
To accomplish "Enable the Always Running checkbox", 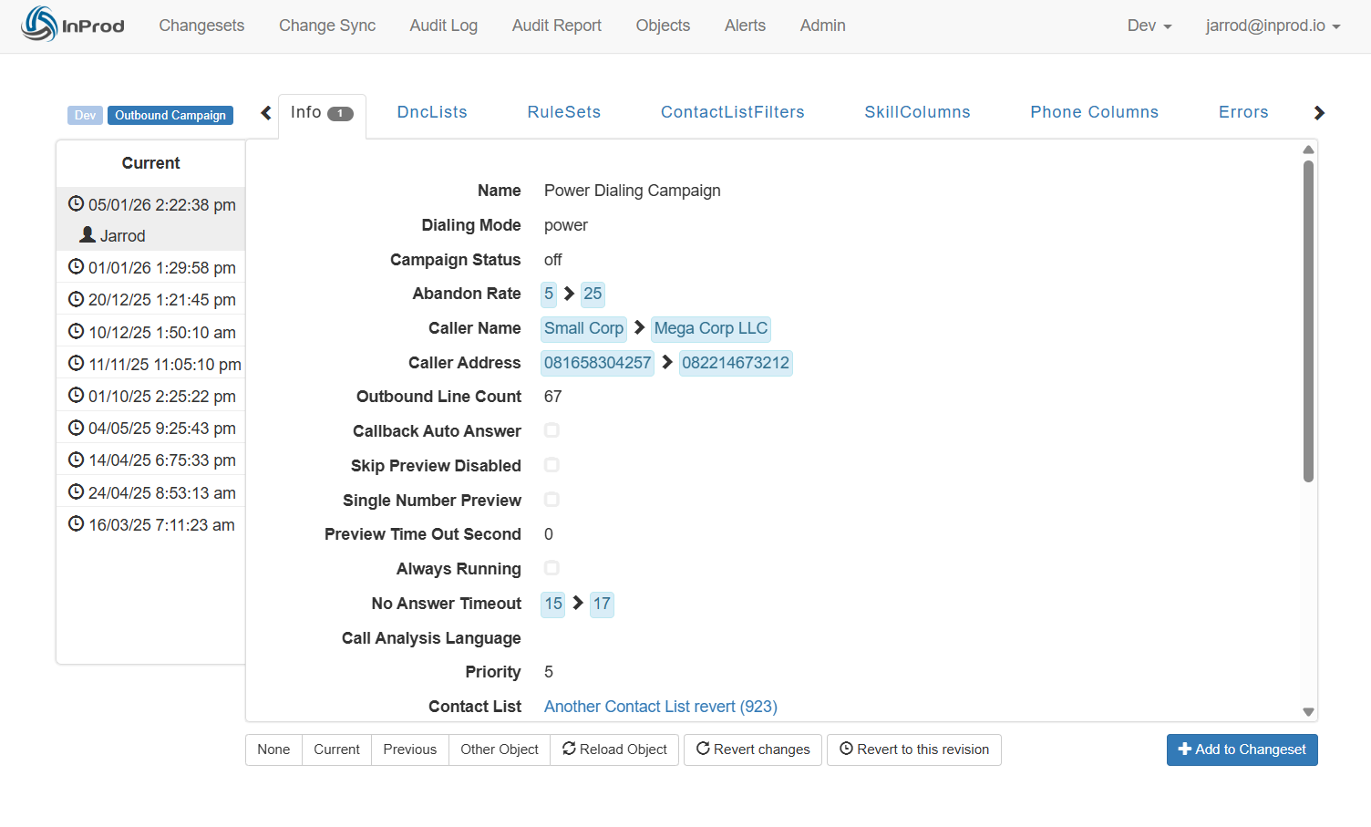I will pyautogui.click(x=551, y=568).
